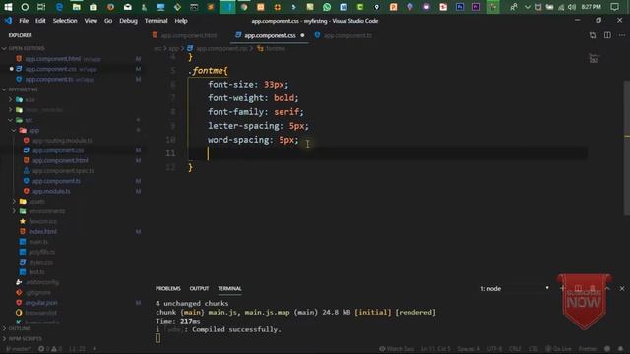The height and width of the screenshot is (354, 630).
Task: Place cursor on empty editor line 11
Action: coord(388,153)
